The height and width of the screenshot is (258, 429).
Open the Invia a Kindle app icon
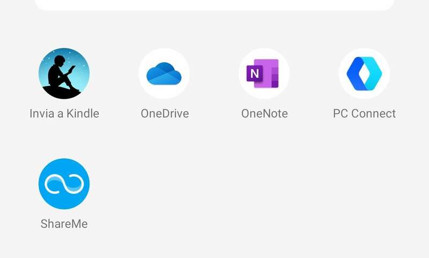click(64, 73)
